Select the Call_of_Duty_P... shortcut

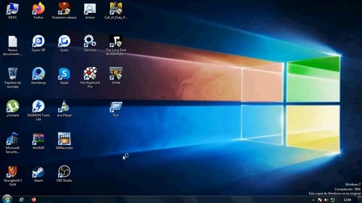tap(115, 11)
